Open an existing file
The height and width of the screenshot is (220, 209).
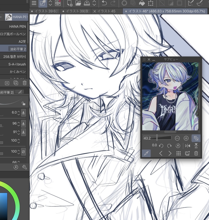(x=78, y=3)
